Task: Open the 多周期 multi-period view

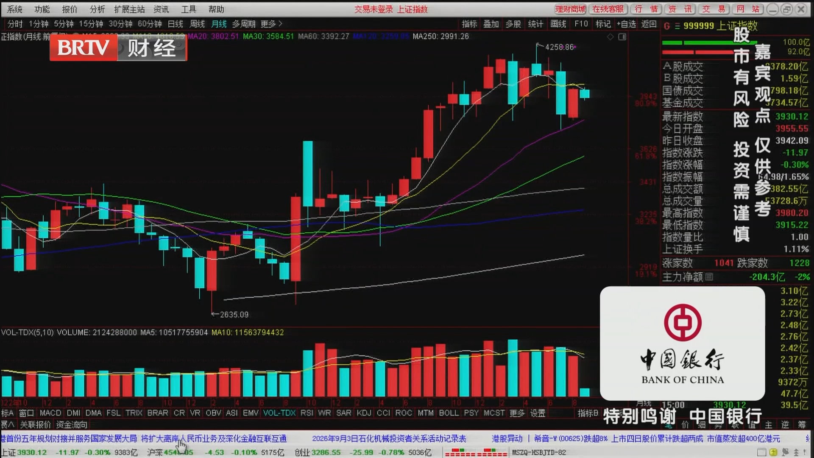Action: [x=244, y=24]
